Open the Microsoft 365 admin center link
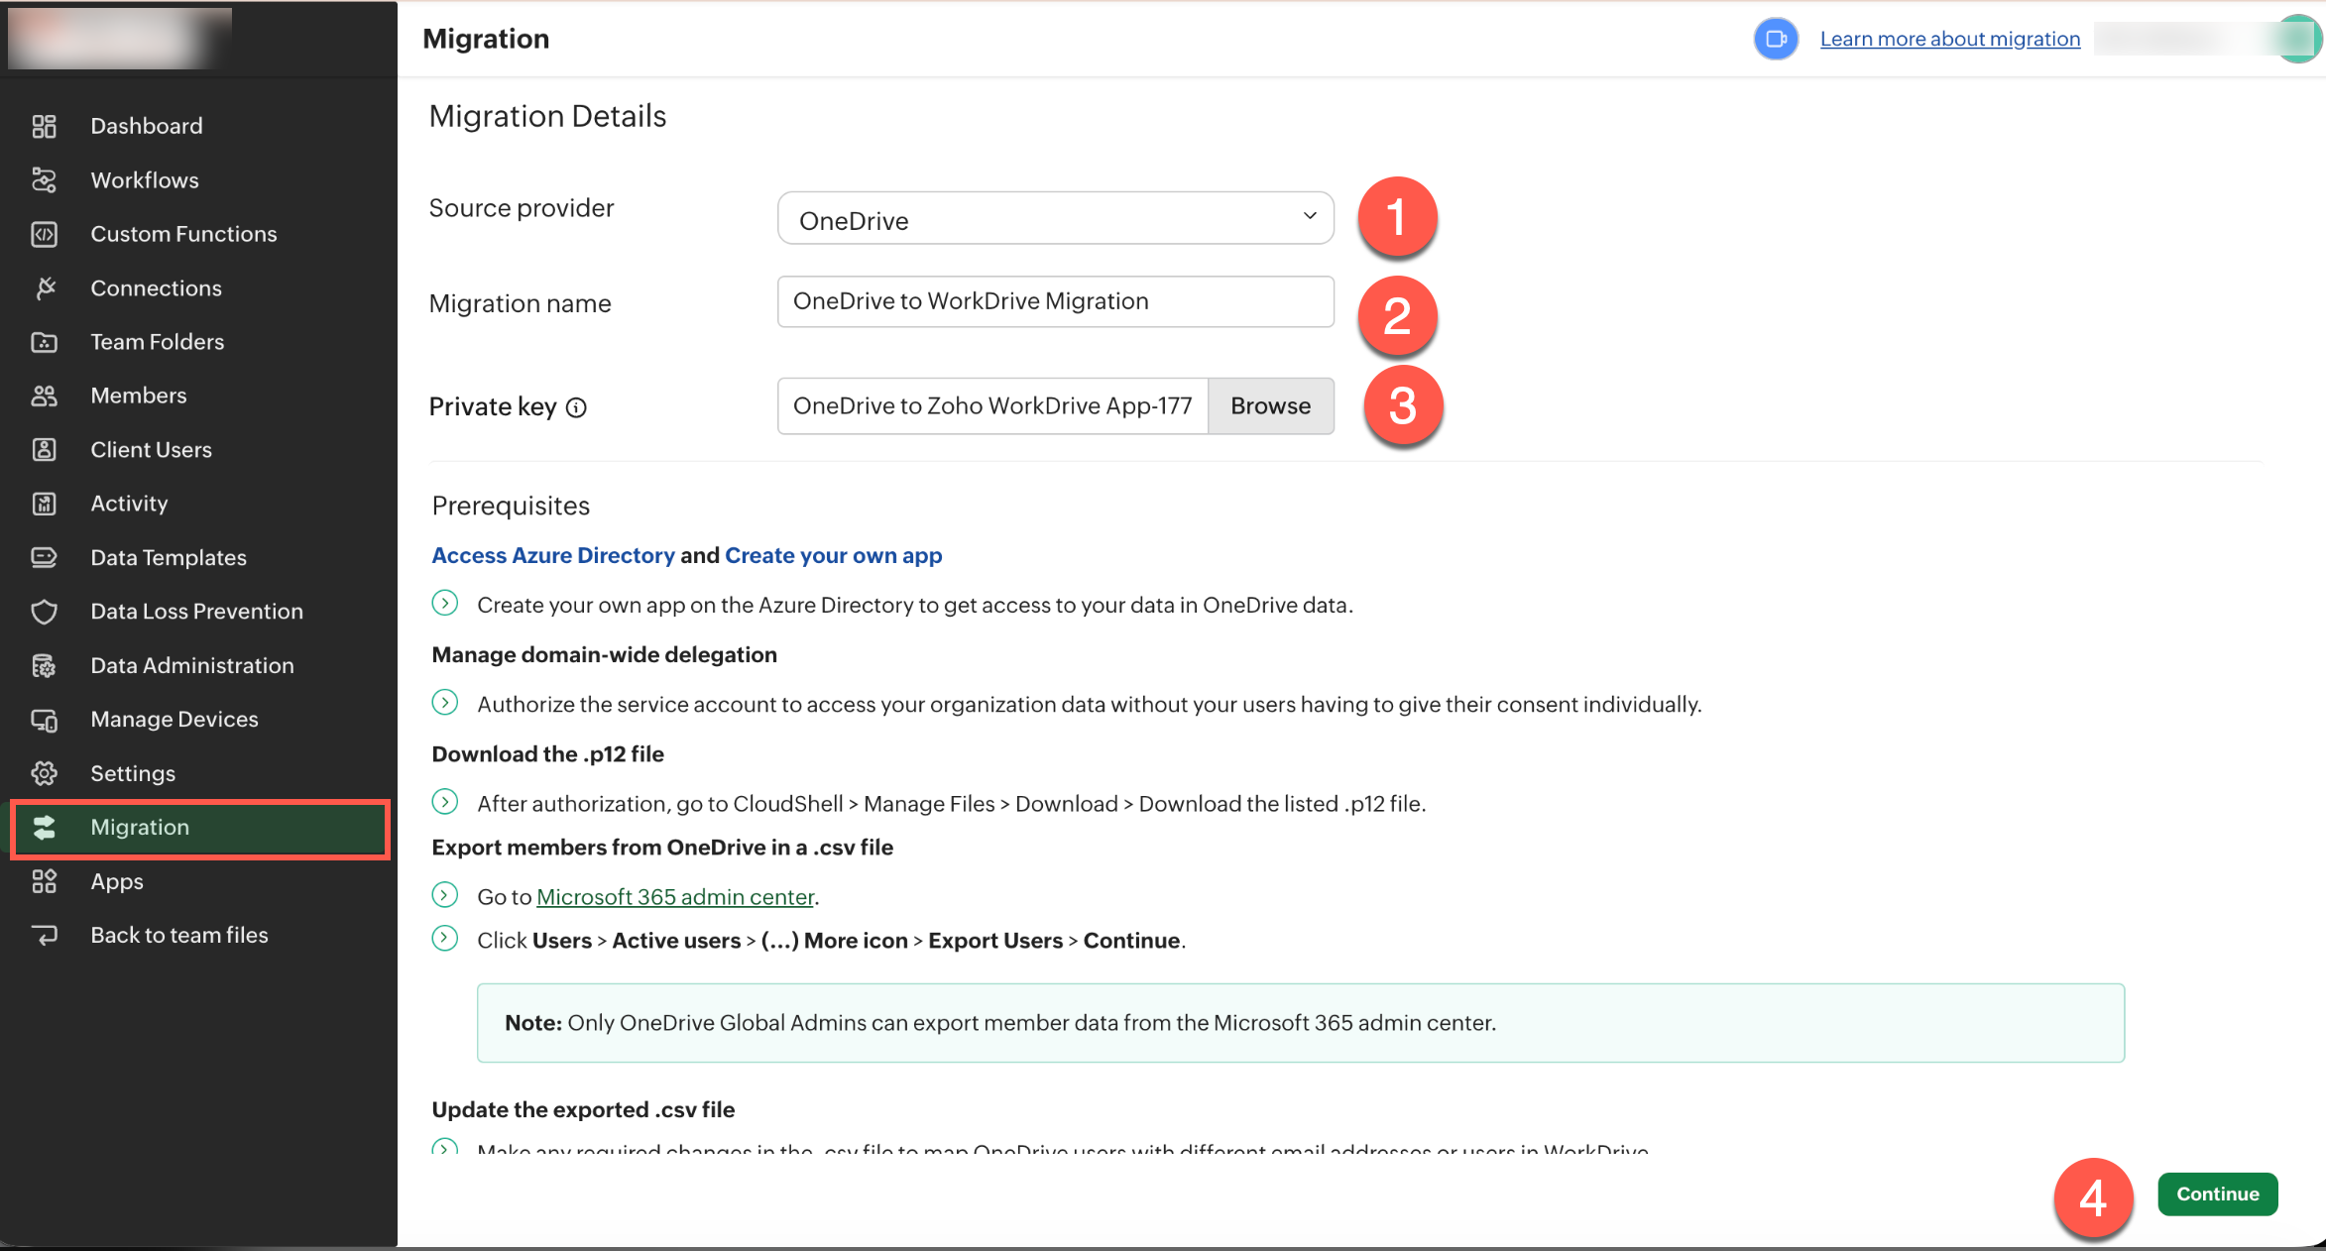This screenshot has height=1251, width=2326. (675, 897)
